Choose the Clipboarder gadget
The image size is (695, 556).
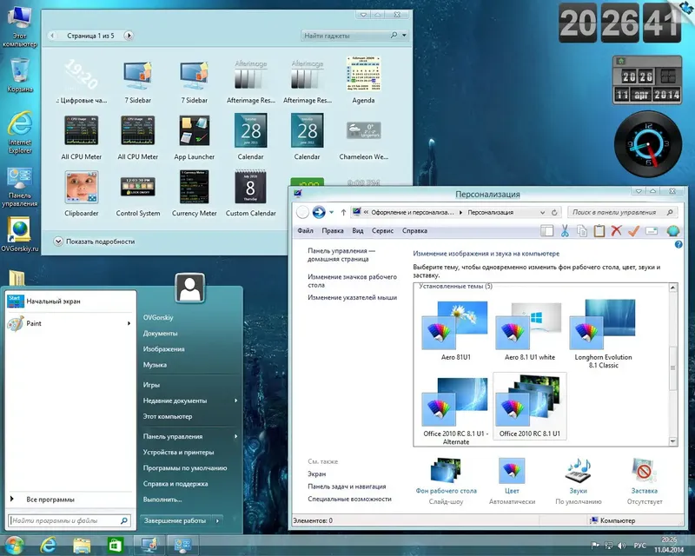(81, 194)
